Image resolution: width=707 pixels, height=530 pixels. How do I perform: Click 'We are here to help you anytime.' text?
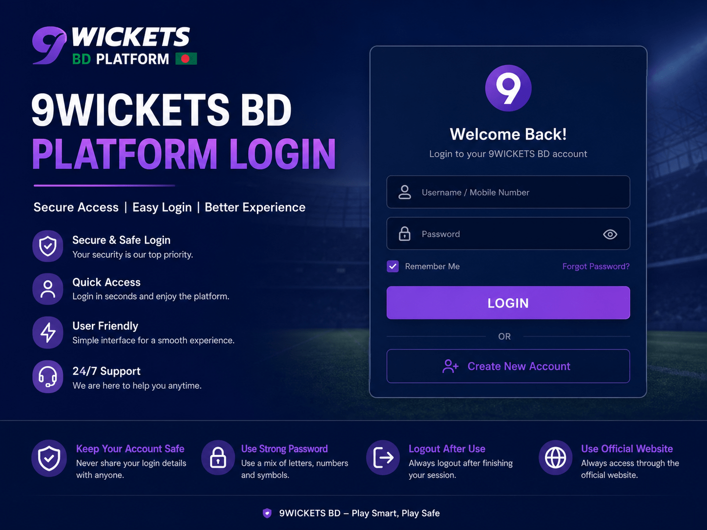coord(137,386)
